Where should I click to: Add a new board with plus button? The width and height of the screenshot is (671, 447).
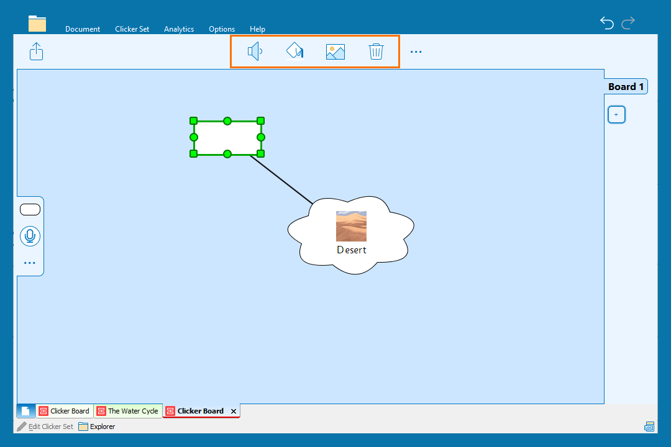pos(616,115)
